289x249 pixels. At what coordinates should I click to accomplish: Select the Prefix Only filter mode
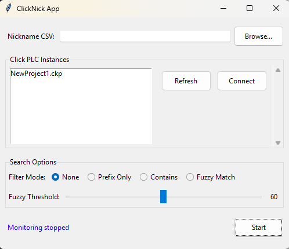coord(109,177)
